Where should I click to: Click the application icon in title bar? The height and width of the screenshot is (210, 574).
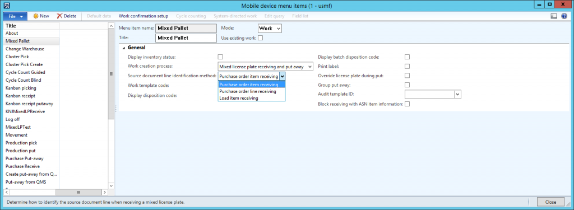[x=6, y=6]
